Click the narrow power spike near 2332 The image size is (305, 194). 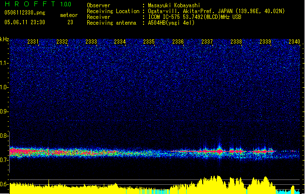point(48,183)
